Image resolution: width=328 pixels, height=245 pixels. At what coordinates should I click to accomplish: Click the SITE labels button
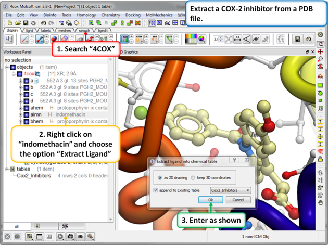click(169, 39)
